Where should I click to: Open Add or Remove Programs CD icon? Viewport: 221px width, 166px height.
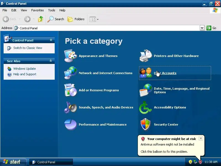click(70, 90)
